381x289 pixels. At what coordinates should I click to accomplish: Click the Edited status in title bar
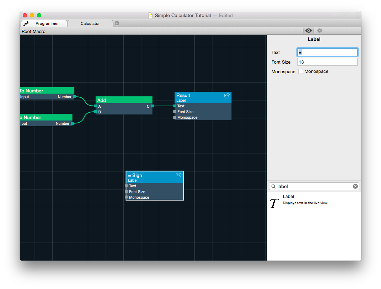[226, 15]
